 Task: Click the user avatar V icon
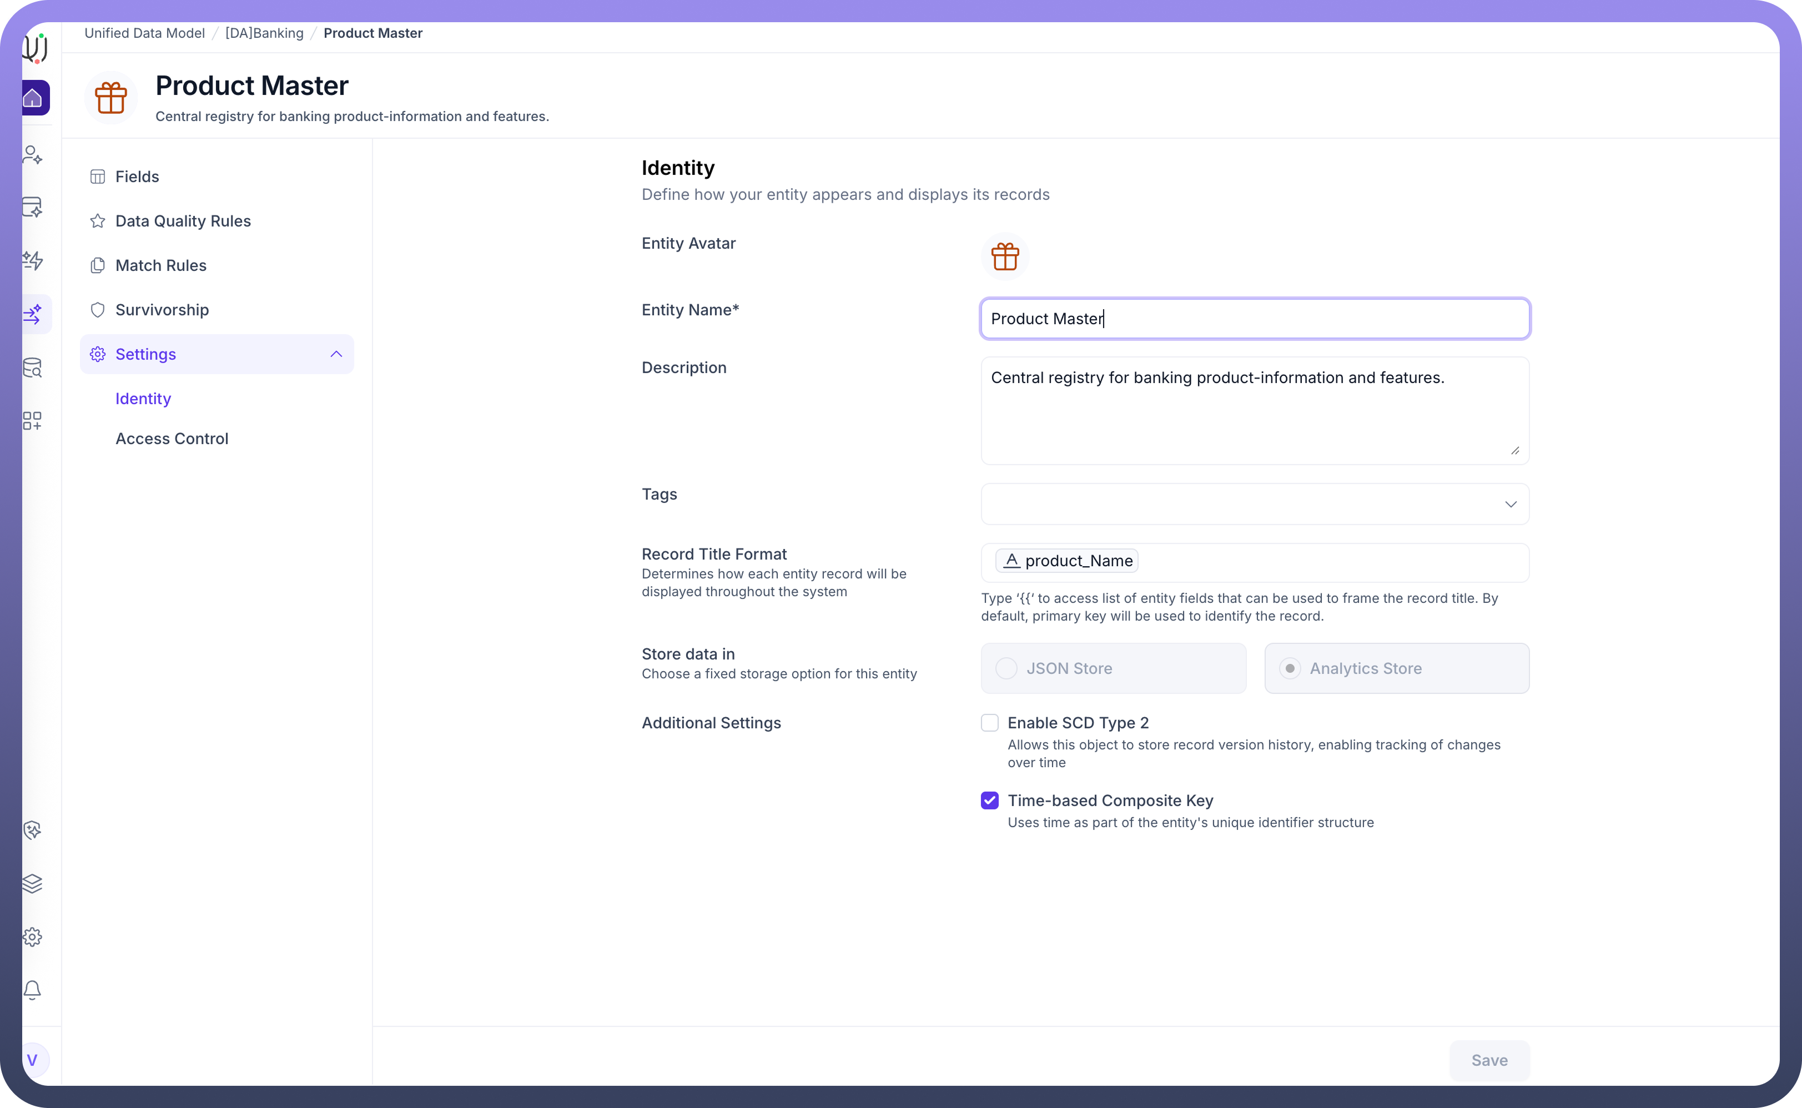[32, 1060]
